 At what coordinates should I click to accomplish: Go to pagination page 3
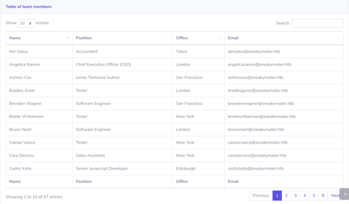coord(295,196)
